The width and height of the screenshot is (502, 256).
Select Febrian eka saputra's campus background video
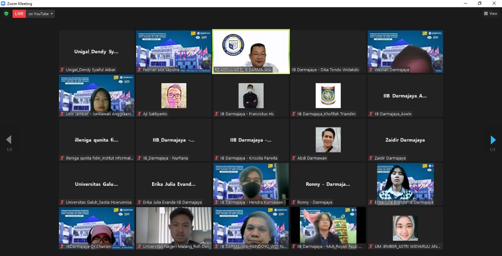[174, 51]
